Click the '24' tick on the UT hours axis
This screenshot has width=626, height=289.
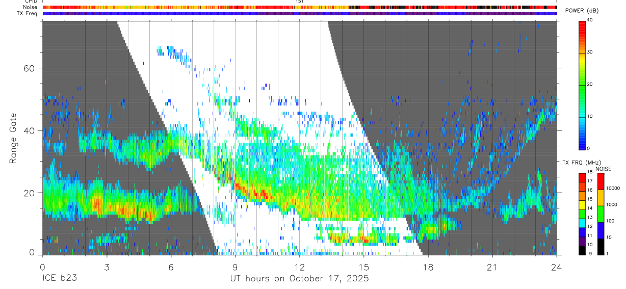click(x=557, y=267)
